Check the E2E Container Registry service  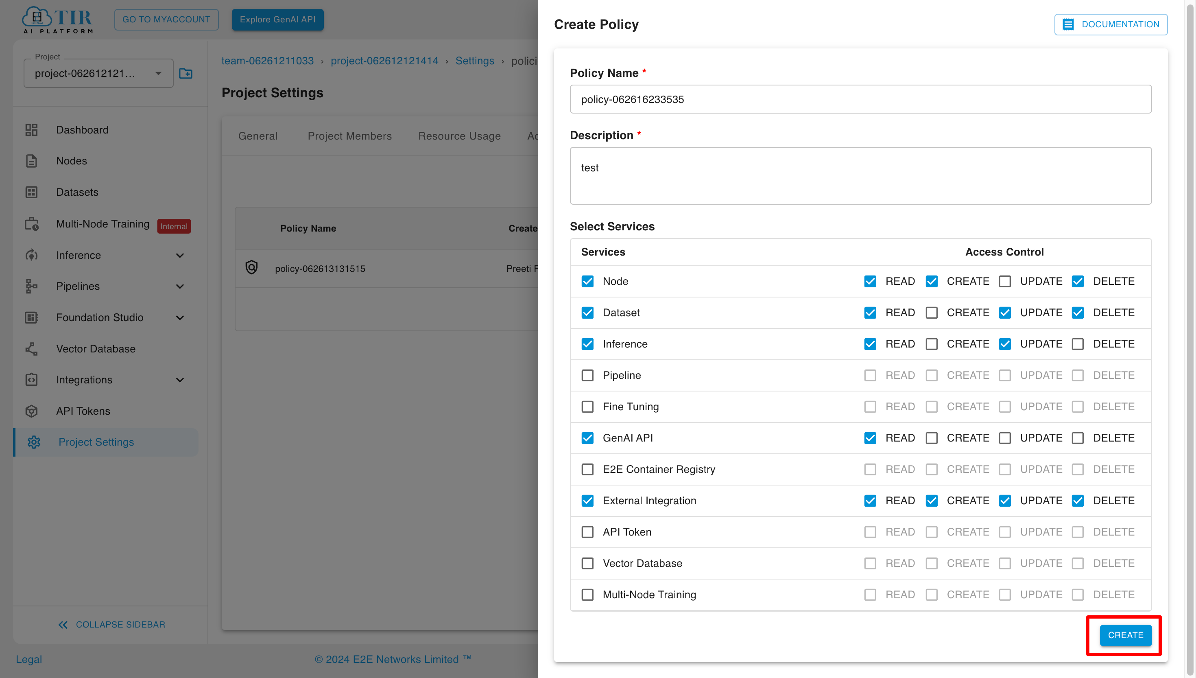tap(587, 469)
